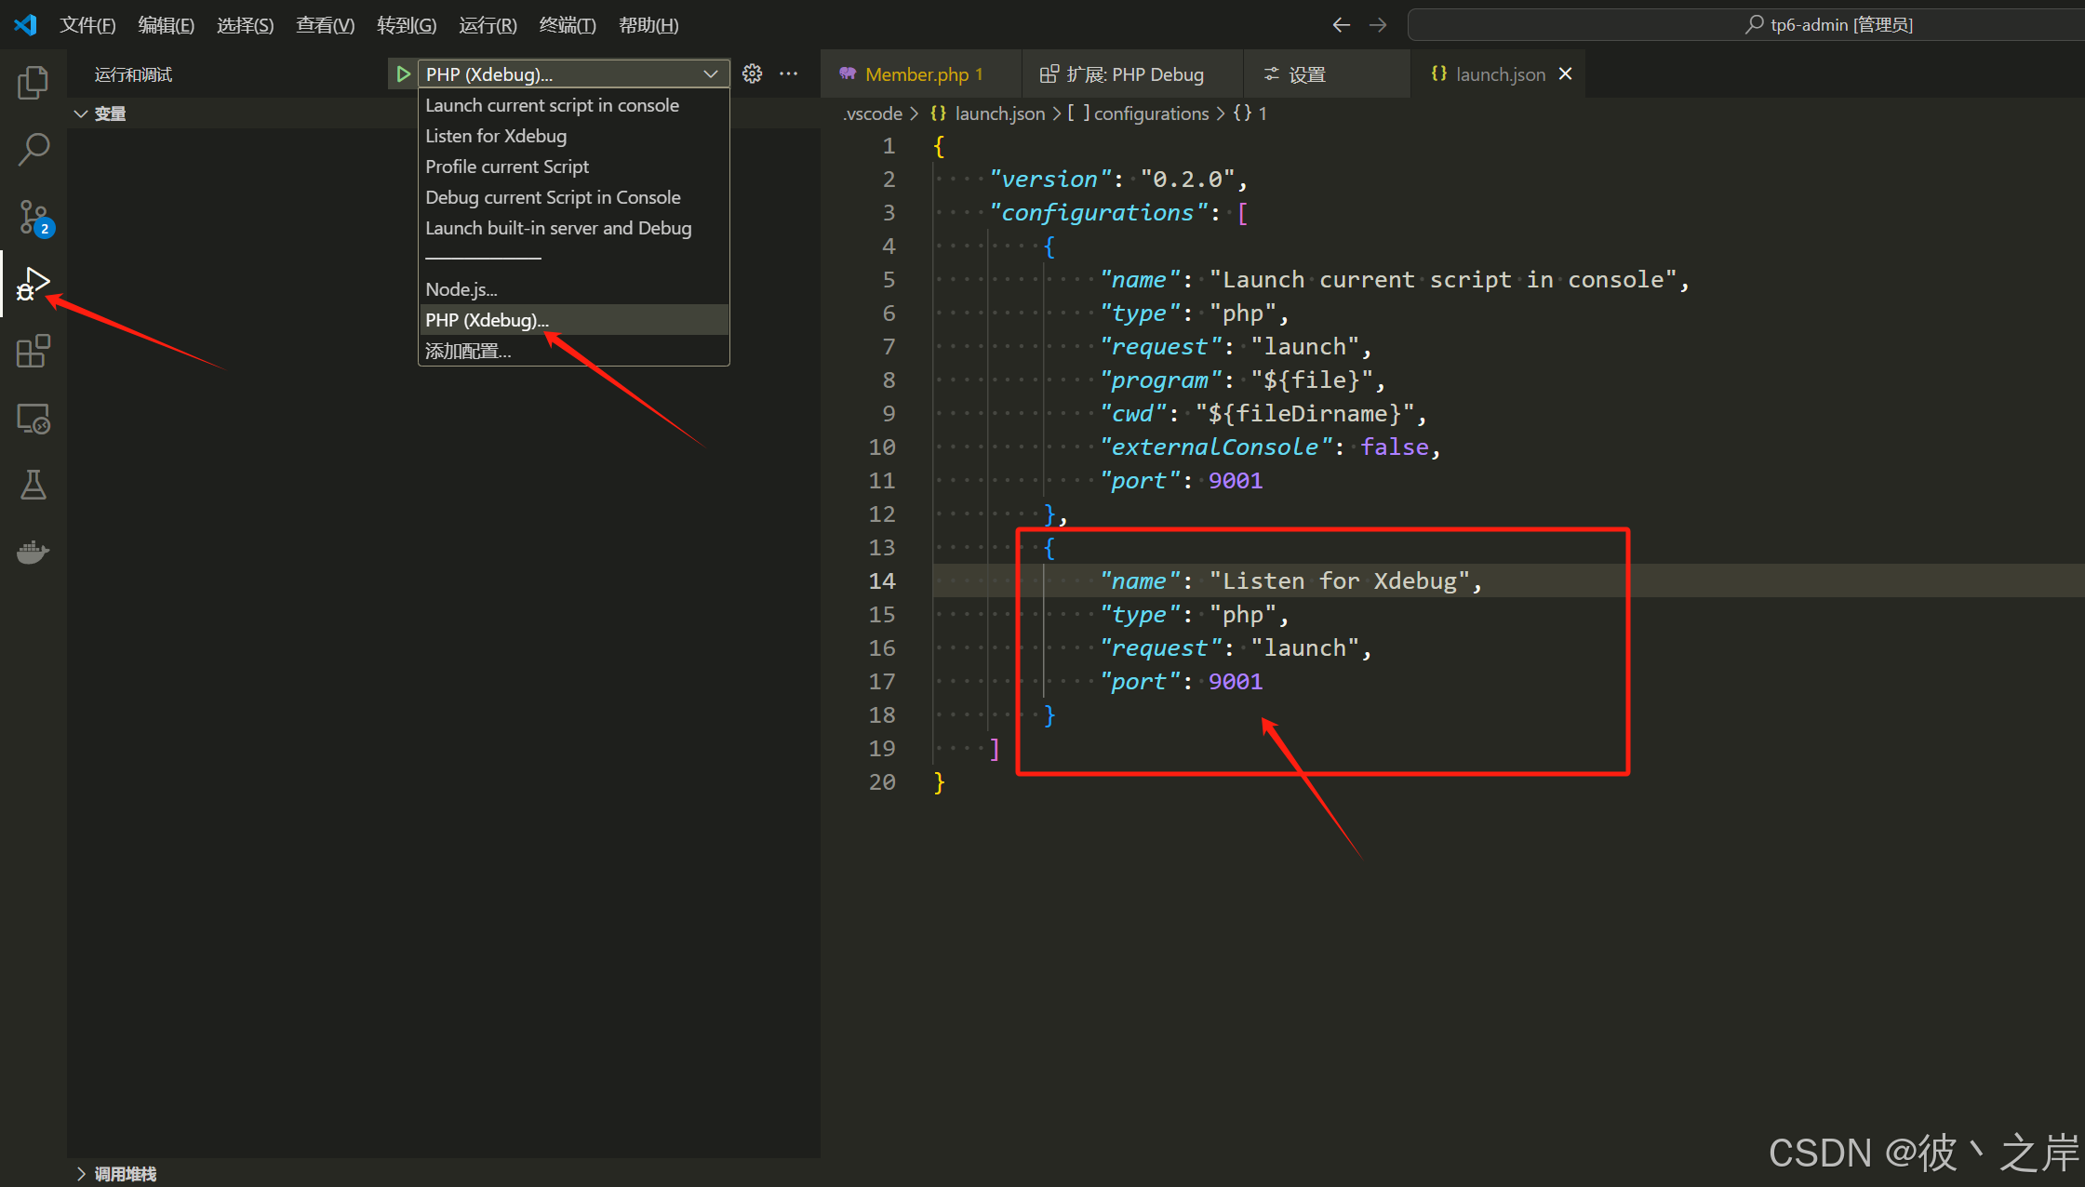The width and height of the screenshot is (2085, 1187).
Task: Select the Extensions icon
Action: [33, 351]
